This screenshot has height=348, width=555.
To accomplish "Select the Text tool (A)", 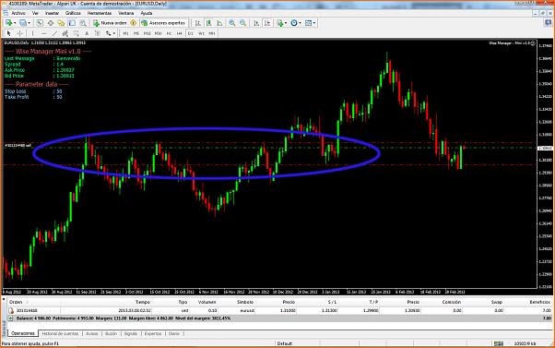I will pos(87,33).
